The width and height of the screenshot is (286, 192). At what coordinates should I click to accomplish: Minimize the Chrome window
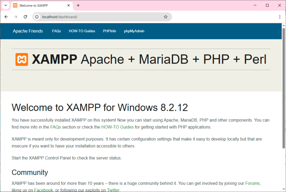tap(255, 5)
